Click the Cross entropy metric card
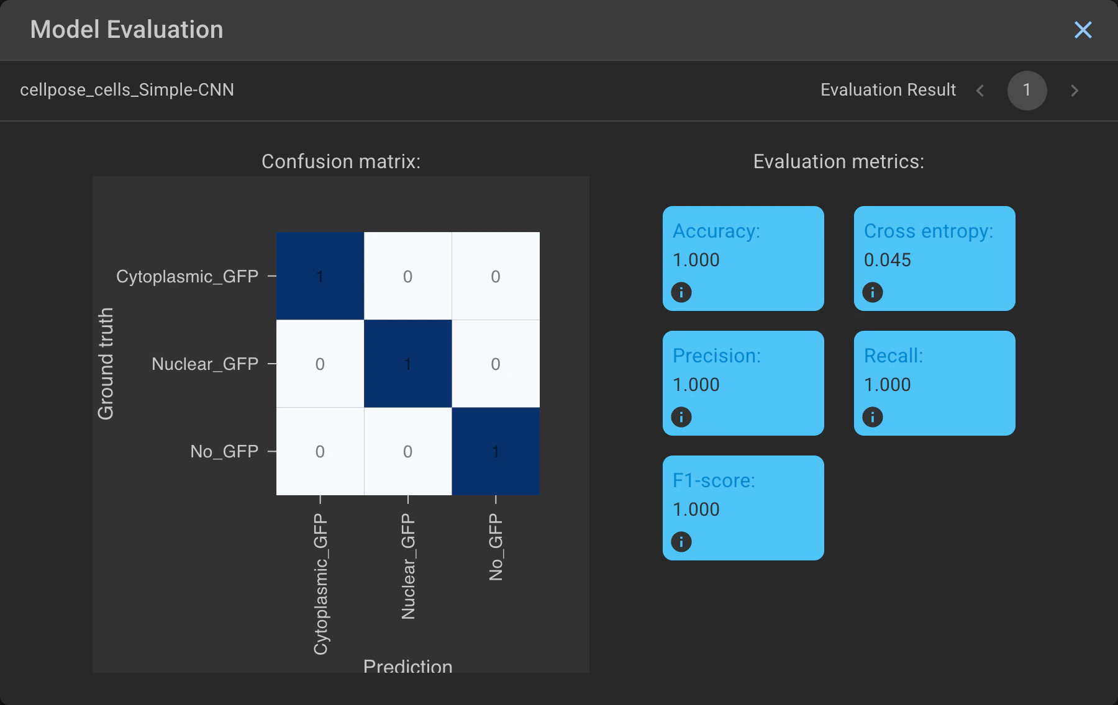 tap(935, 258)
